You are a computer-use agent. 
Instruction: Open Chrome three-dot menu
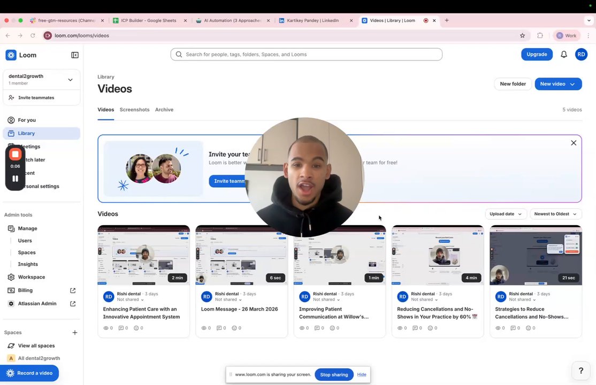(589, 35)
